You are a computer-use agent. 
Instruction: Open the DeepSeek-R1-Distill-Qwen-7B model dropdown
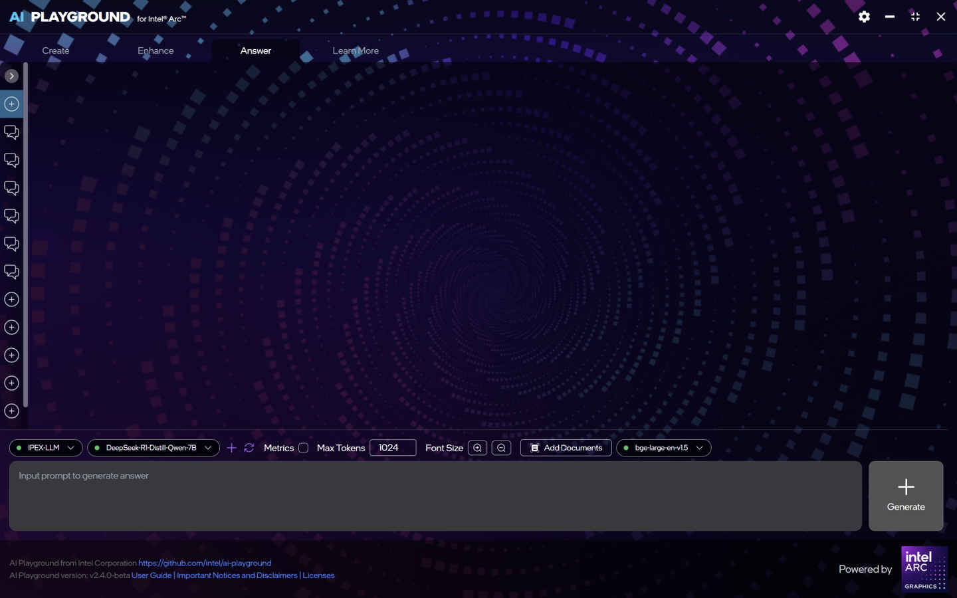(x=207, y=447)
